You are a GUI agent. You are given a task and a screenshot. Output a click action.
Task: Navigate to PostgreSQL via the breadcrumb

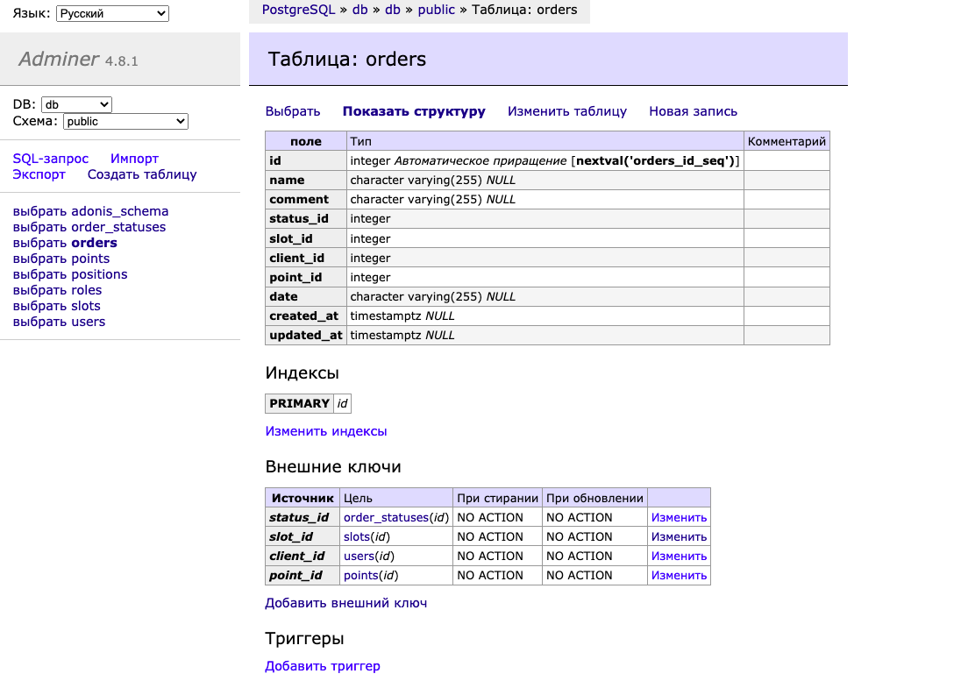coord(297,10)
